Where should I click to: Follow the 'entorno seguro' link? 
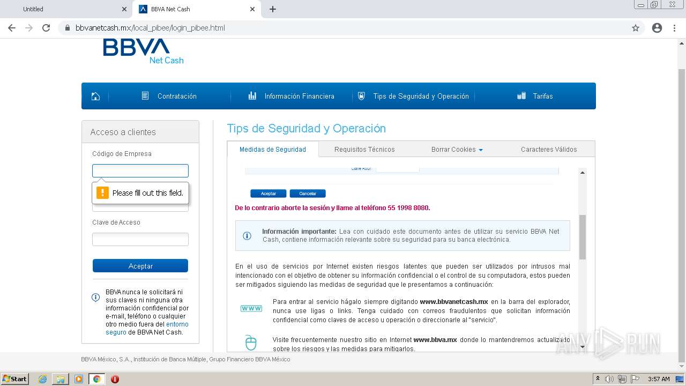[x=147, y=328]
